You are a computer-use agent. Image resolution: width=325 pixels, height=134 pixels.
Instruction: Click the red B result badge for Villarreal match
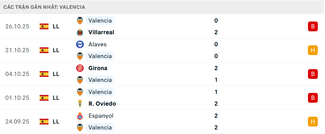313,26
